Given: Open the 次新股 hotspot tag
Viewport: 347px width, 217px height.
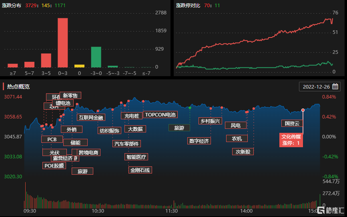Looking at the screenshot, I should (x=243, y=152).
